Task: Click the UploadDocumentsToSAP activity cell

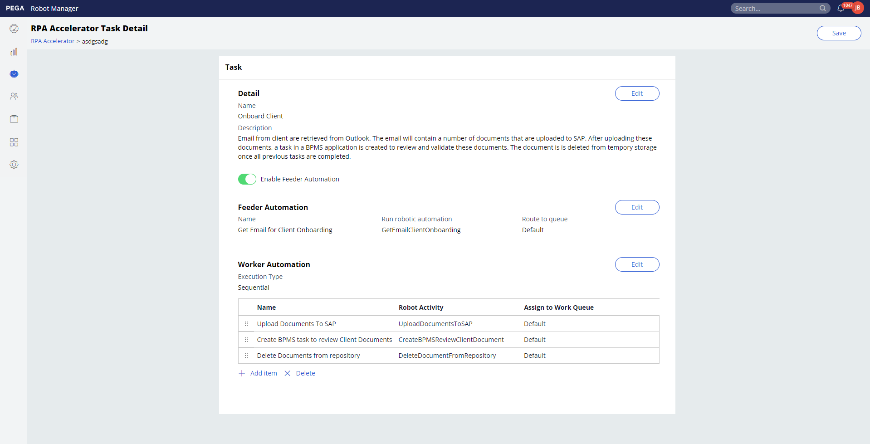Action: [x=435, y=324]
